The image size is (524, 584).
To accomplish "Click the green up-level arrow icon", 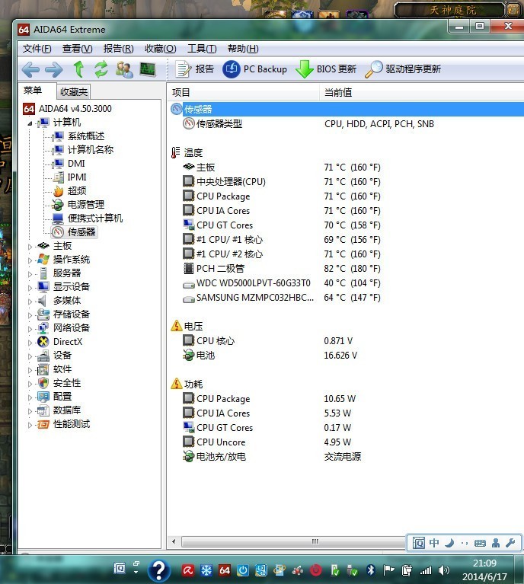I will (x=78, y=69).
